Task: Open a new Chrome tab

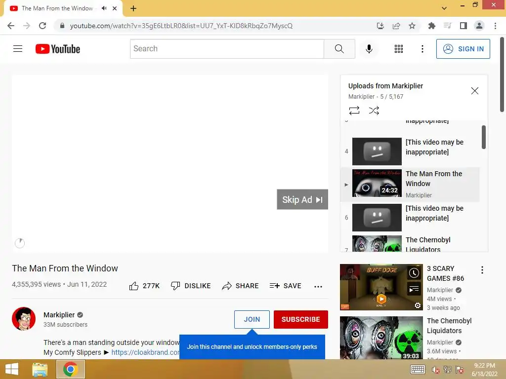Action: (133, 8)
